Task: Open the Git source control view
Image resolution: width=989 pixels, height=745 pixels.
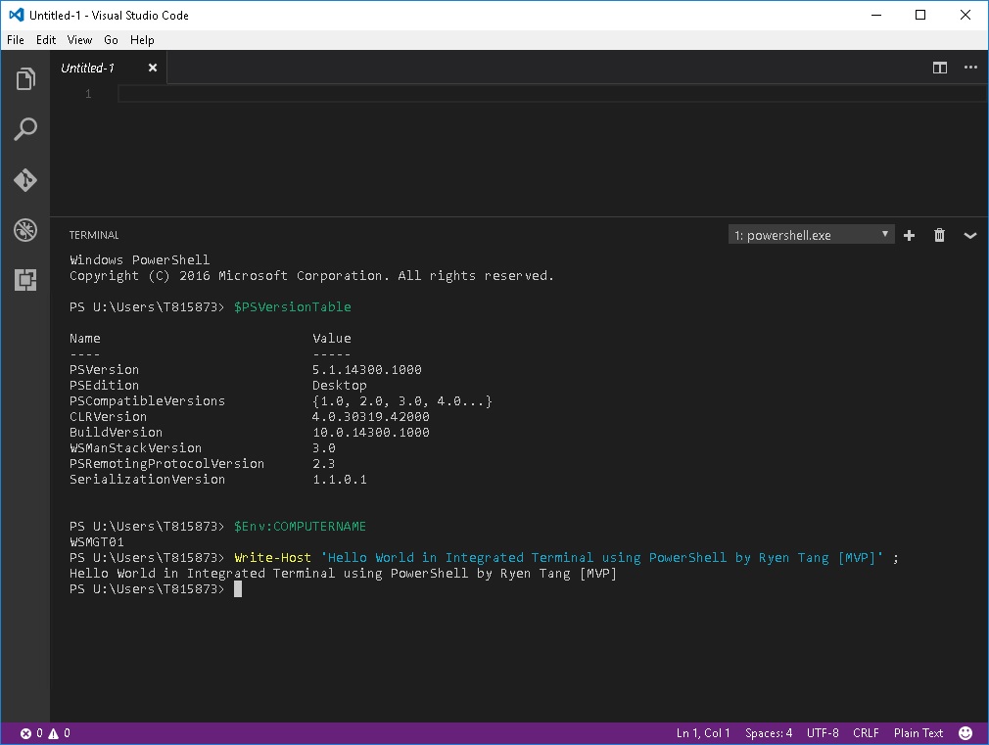Action: pos(25,180)
